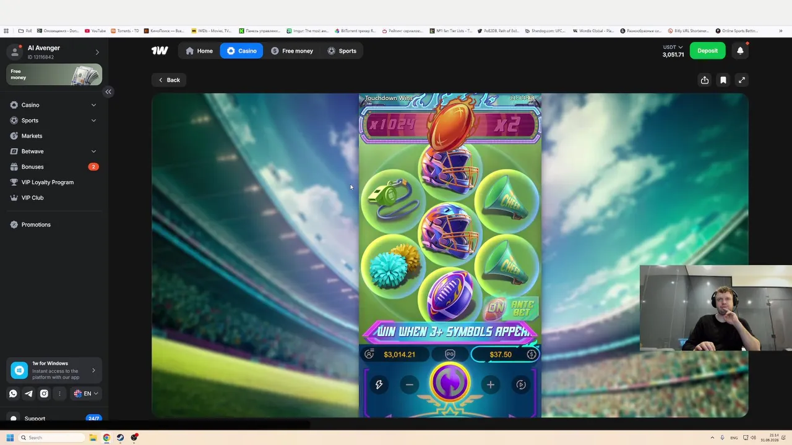Click the taskbar Search box
Viewport: 792px width, 445px height.
pyautogui.click(x=52, y=438)
